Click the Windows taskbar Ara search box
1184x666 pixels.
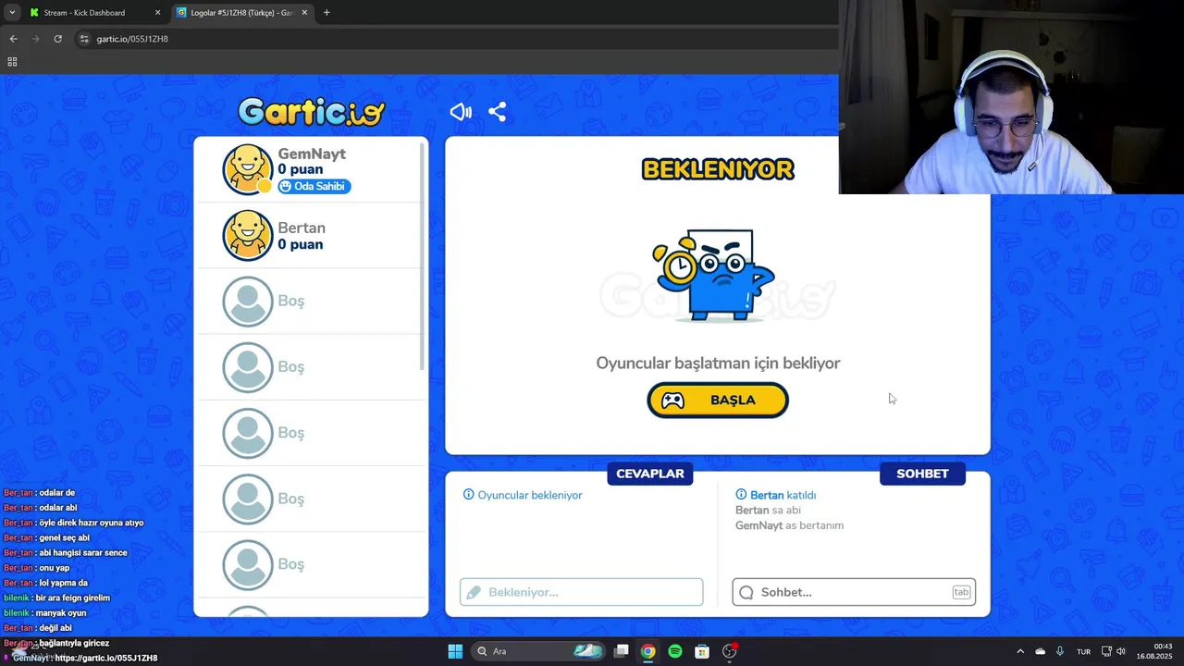[x=539, y=651]
